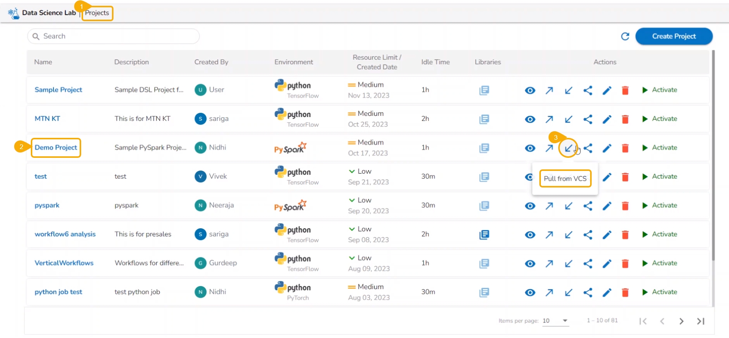
Task: Push Sample Project to VCS arrow icon
Action: coord(549,90)
